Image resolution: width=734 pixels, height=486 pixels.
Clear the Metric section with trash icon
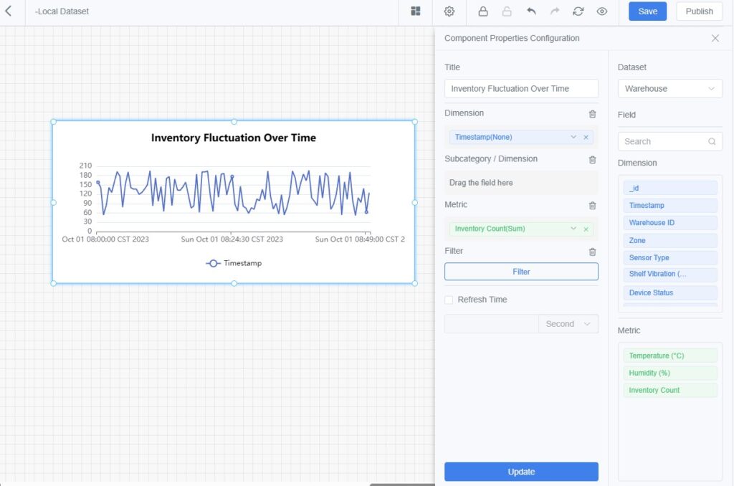(592, 206)
